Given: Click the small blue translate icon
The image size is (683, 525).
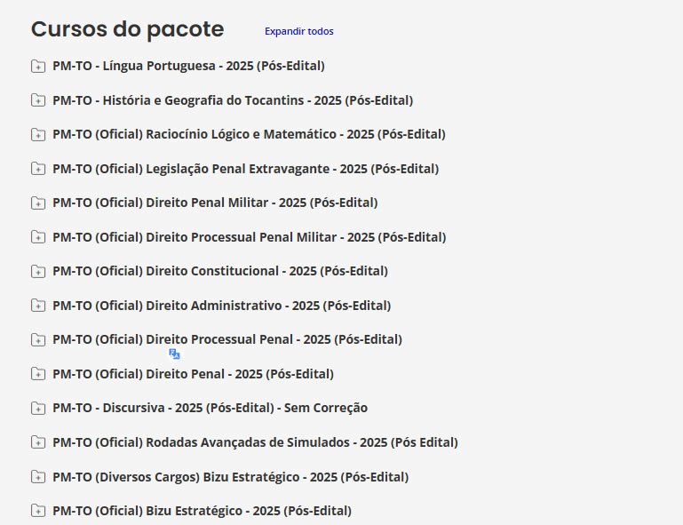Looking at the screenshot, I should [174, 354].
